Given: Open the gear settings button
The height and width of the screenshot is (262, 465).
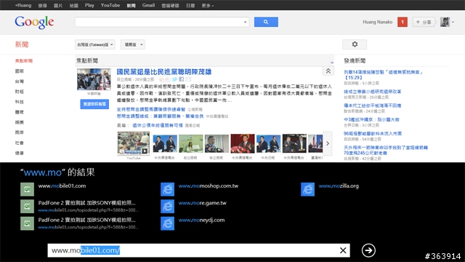Looking at the screenshot, I should coord(355,44).
